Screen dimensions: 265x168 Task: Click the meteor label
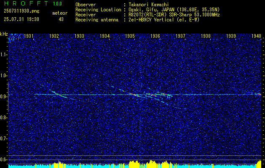tap(60, 13)
